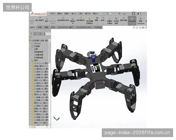Open the 视图(V) menu

pyautogui.click(x=67, y=14)
